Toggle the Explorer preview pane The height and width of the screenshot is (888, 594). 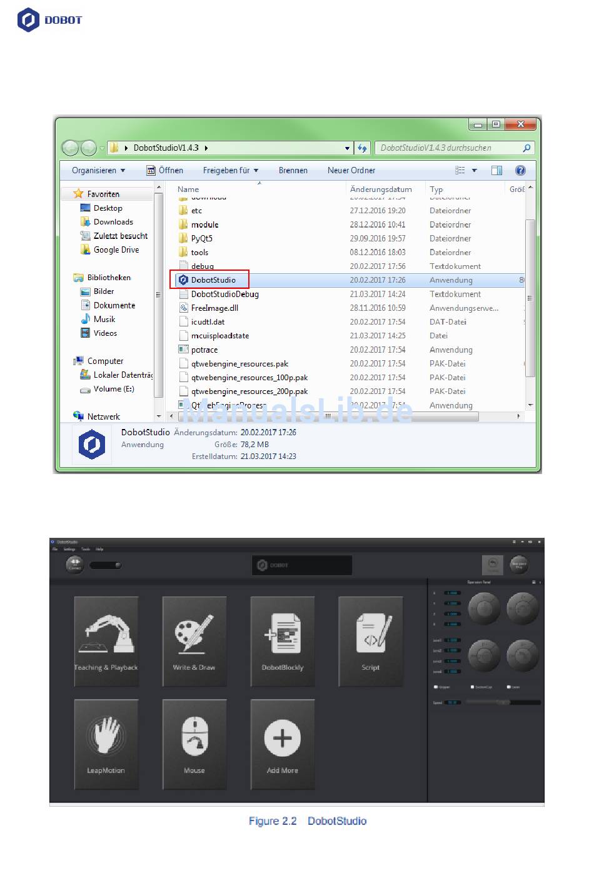coord(496,170)
